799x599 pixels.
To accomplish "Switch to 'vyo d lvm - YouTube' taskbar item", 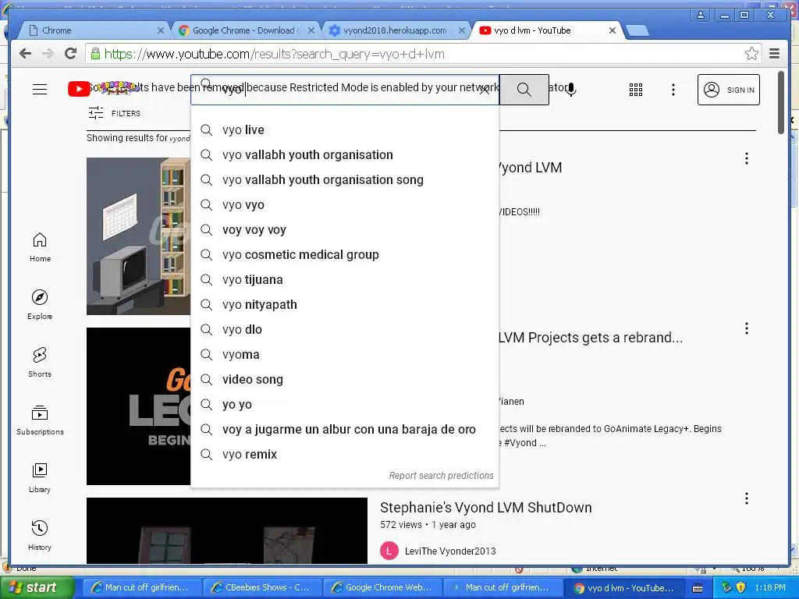I will coord(624,588).
